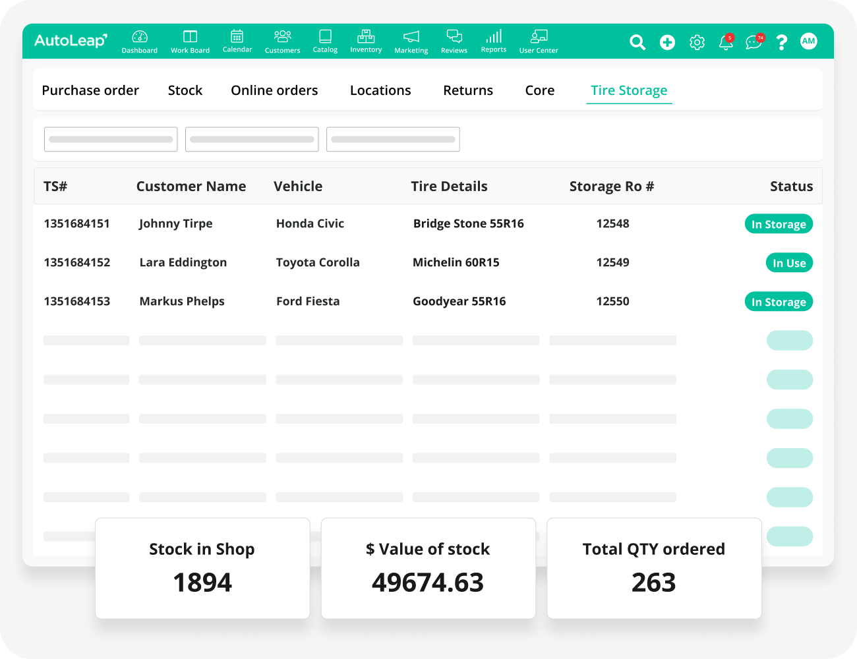
Task: Open the chat messages icon
Action: 753,42
